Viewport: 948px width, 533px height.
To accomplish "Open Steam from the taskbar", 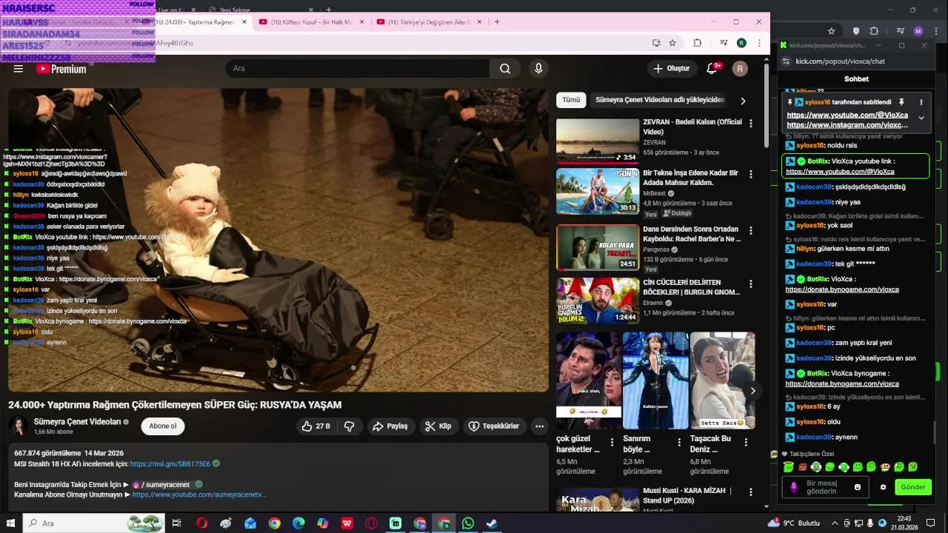I will click(492, 523).
